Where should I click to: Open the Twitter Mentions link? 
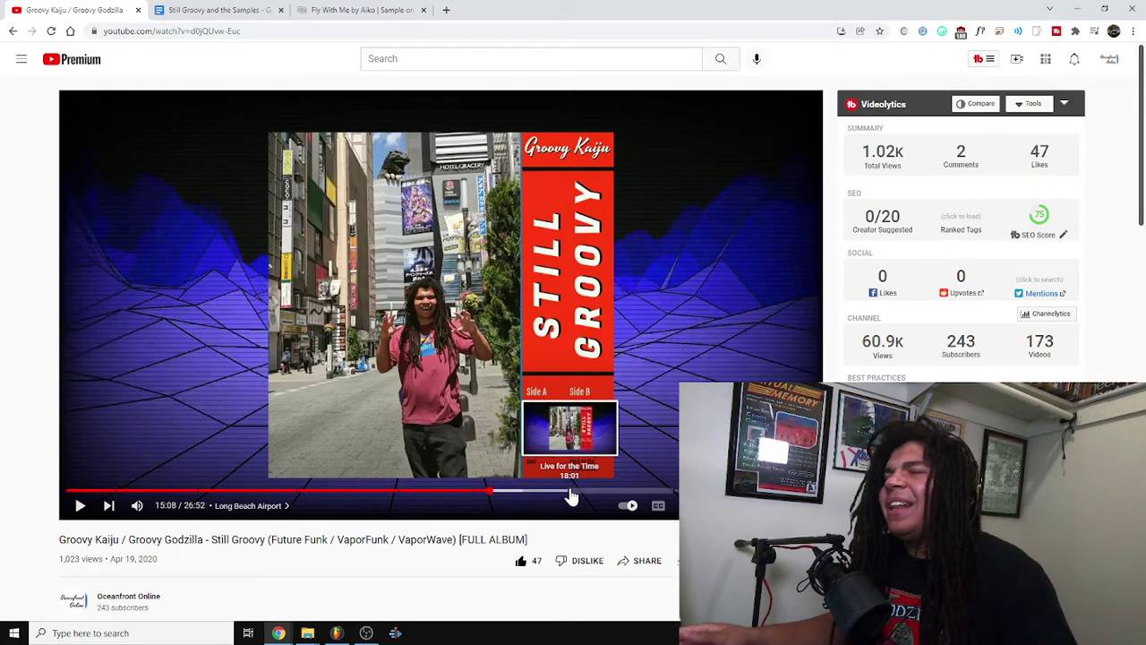point(1039,294)
